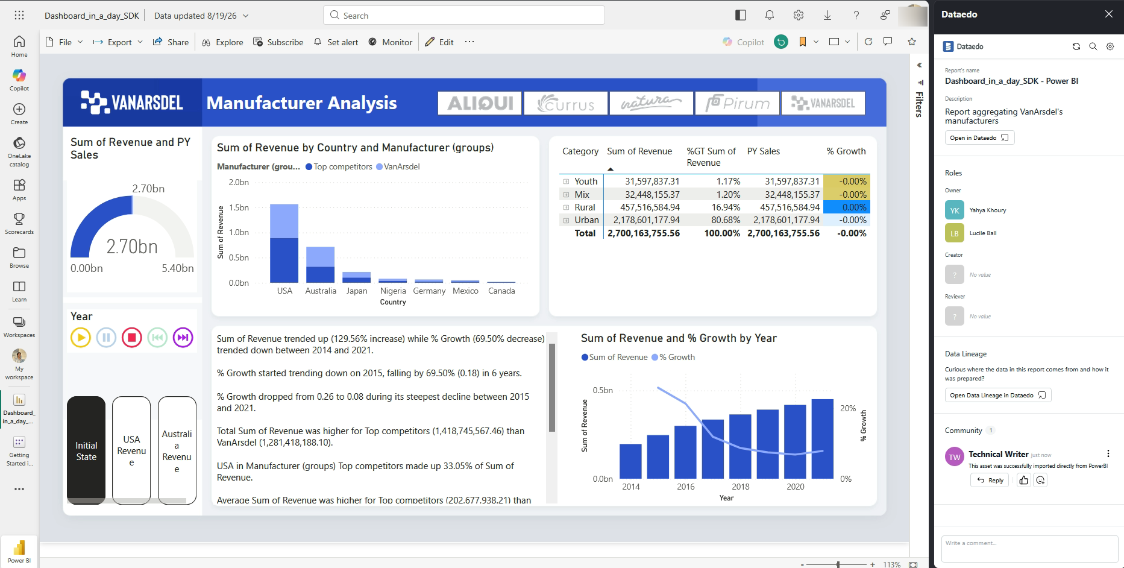
Task: Open comment options three-dot menu
Action: [1108, 453]
